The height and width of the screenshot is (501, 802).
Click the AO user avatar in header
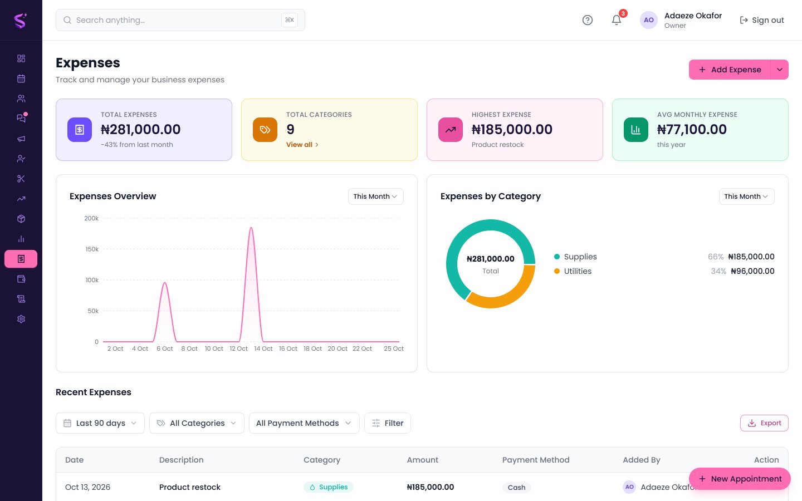point(649,20)
